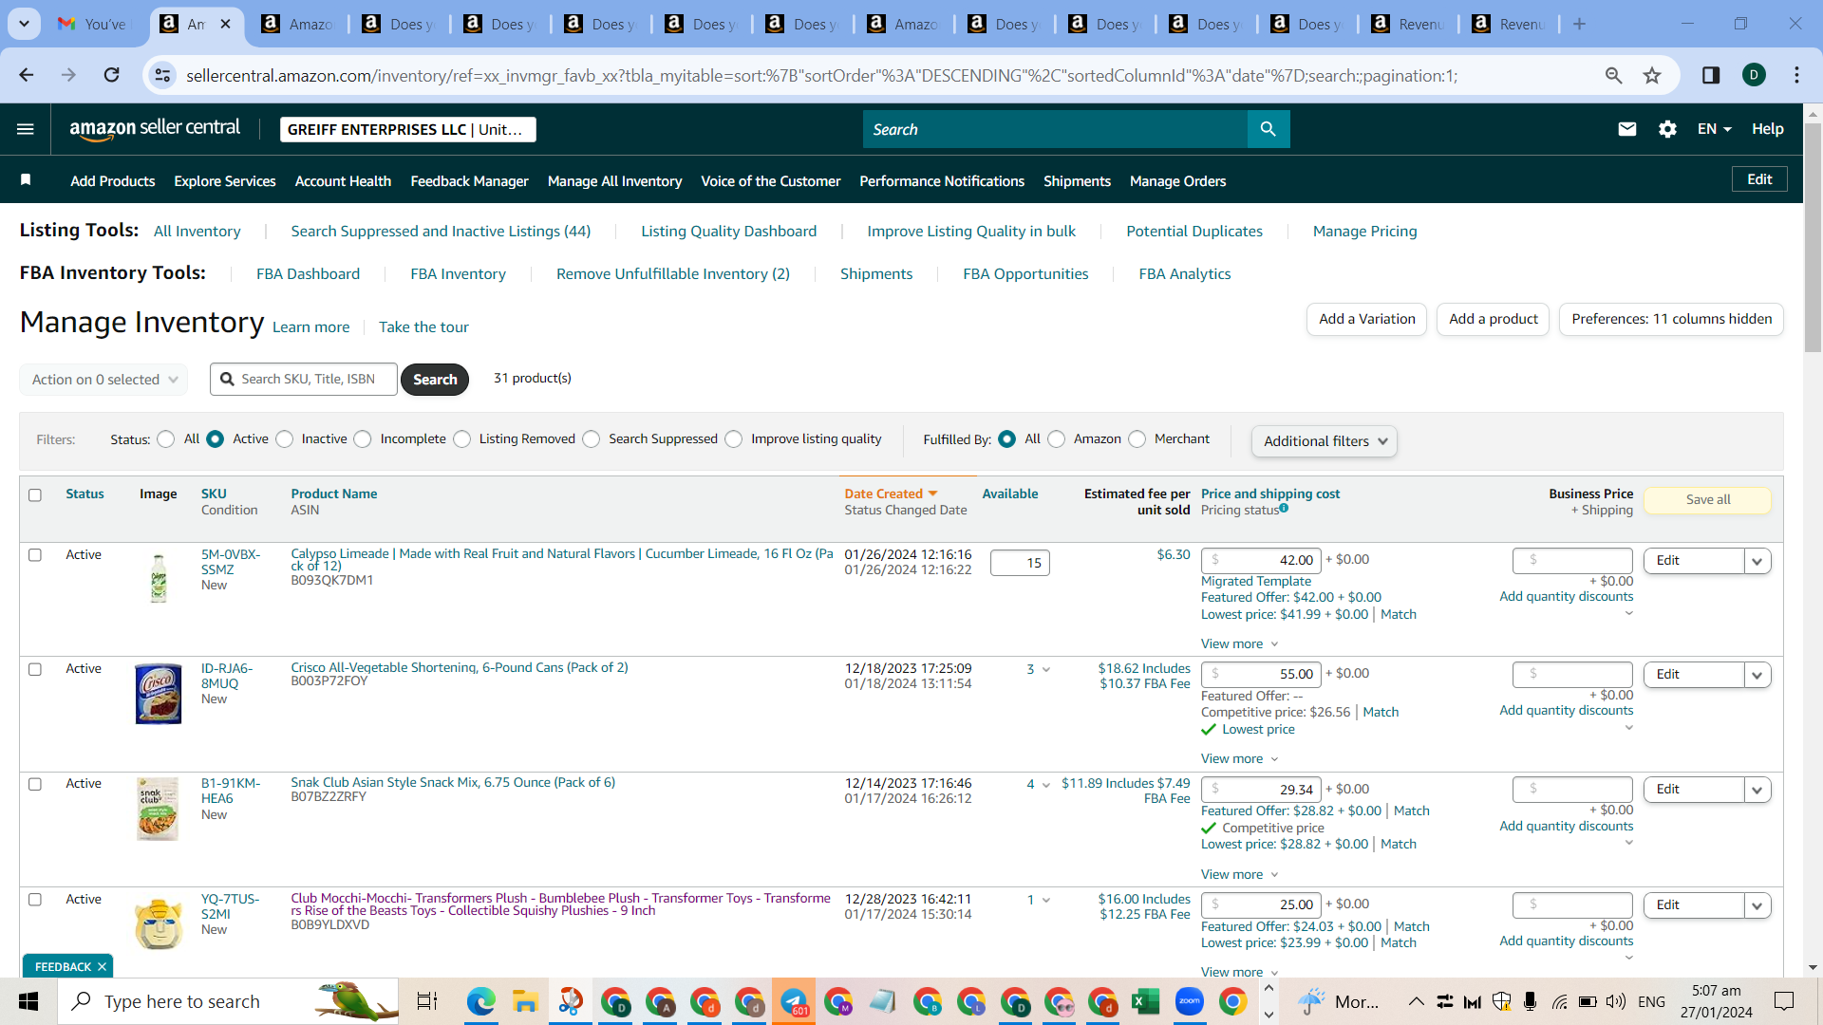The height and width of the screenshot is (1025, 1823).
Task: Click the browser zoom magnifier icon
Action: (x=1613, y=75)
